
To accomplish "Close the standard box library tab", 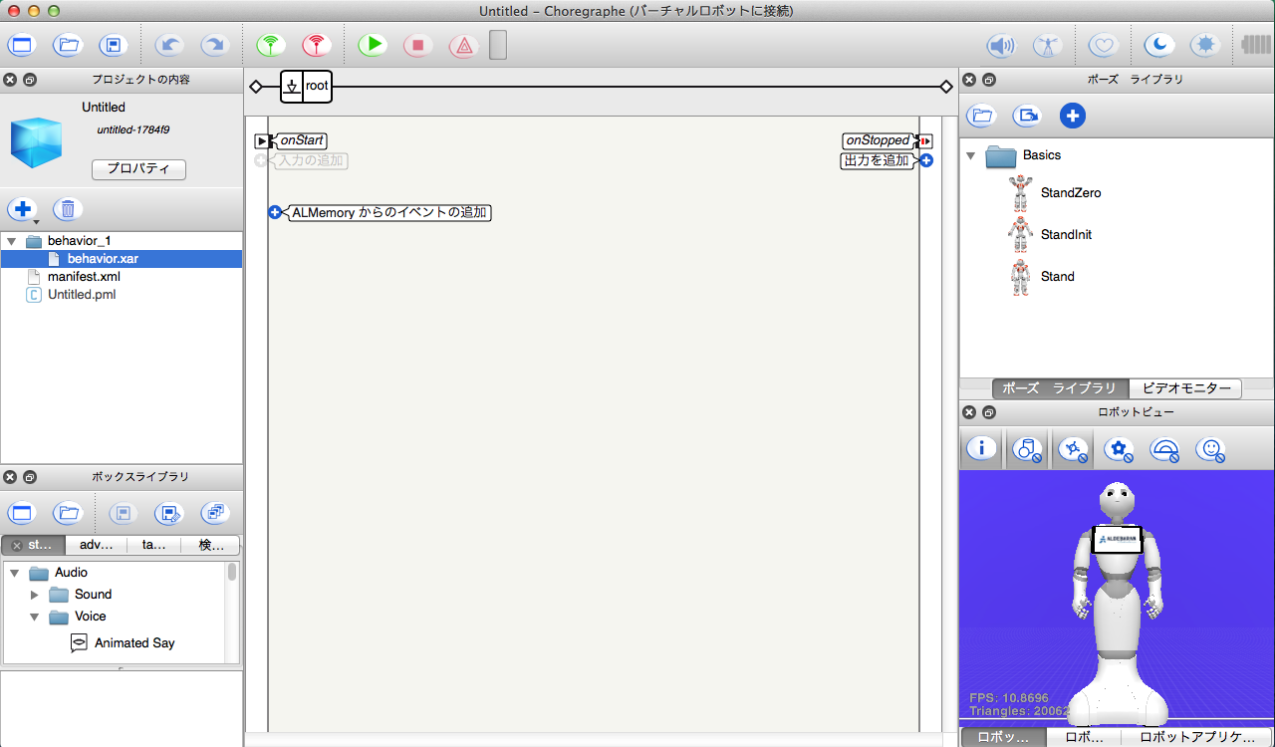I will (x=16, y=546).
